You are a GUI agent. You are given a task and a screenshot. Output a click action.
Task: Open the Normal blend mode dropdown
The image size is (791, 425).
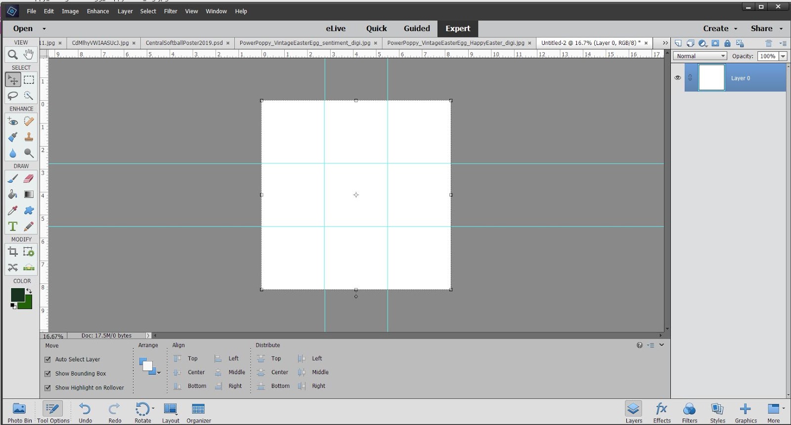coord(700,56)
